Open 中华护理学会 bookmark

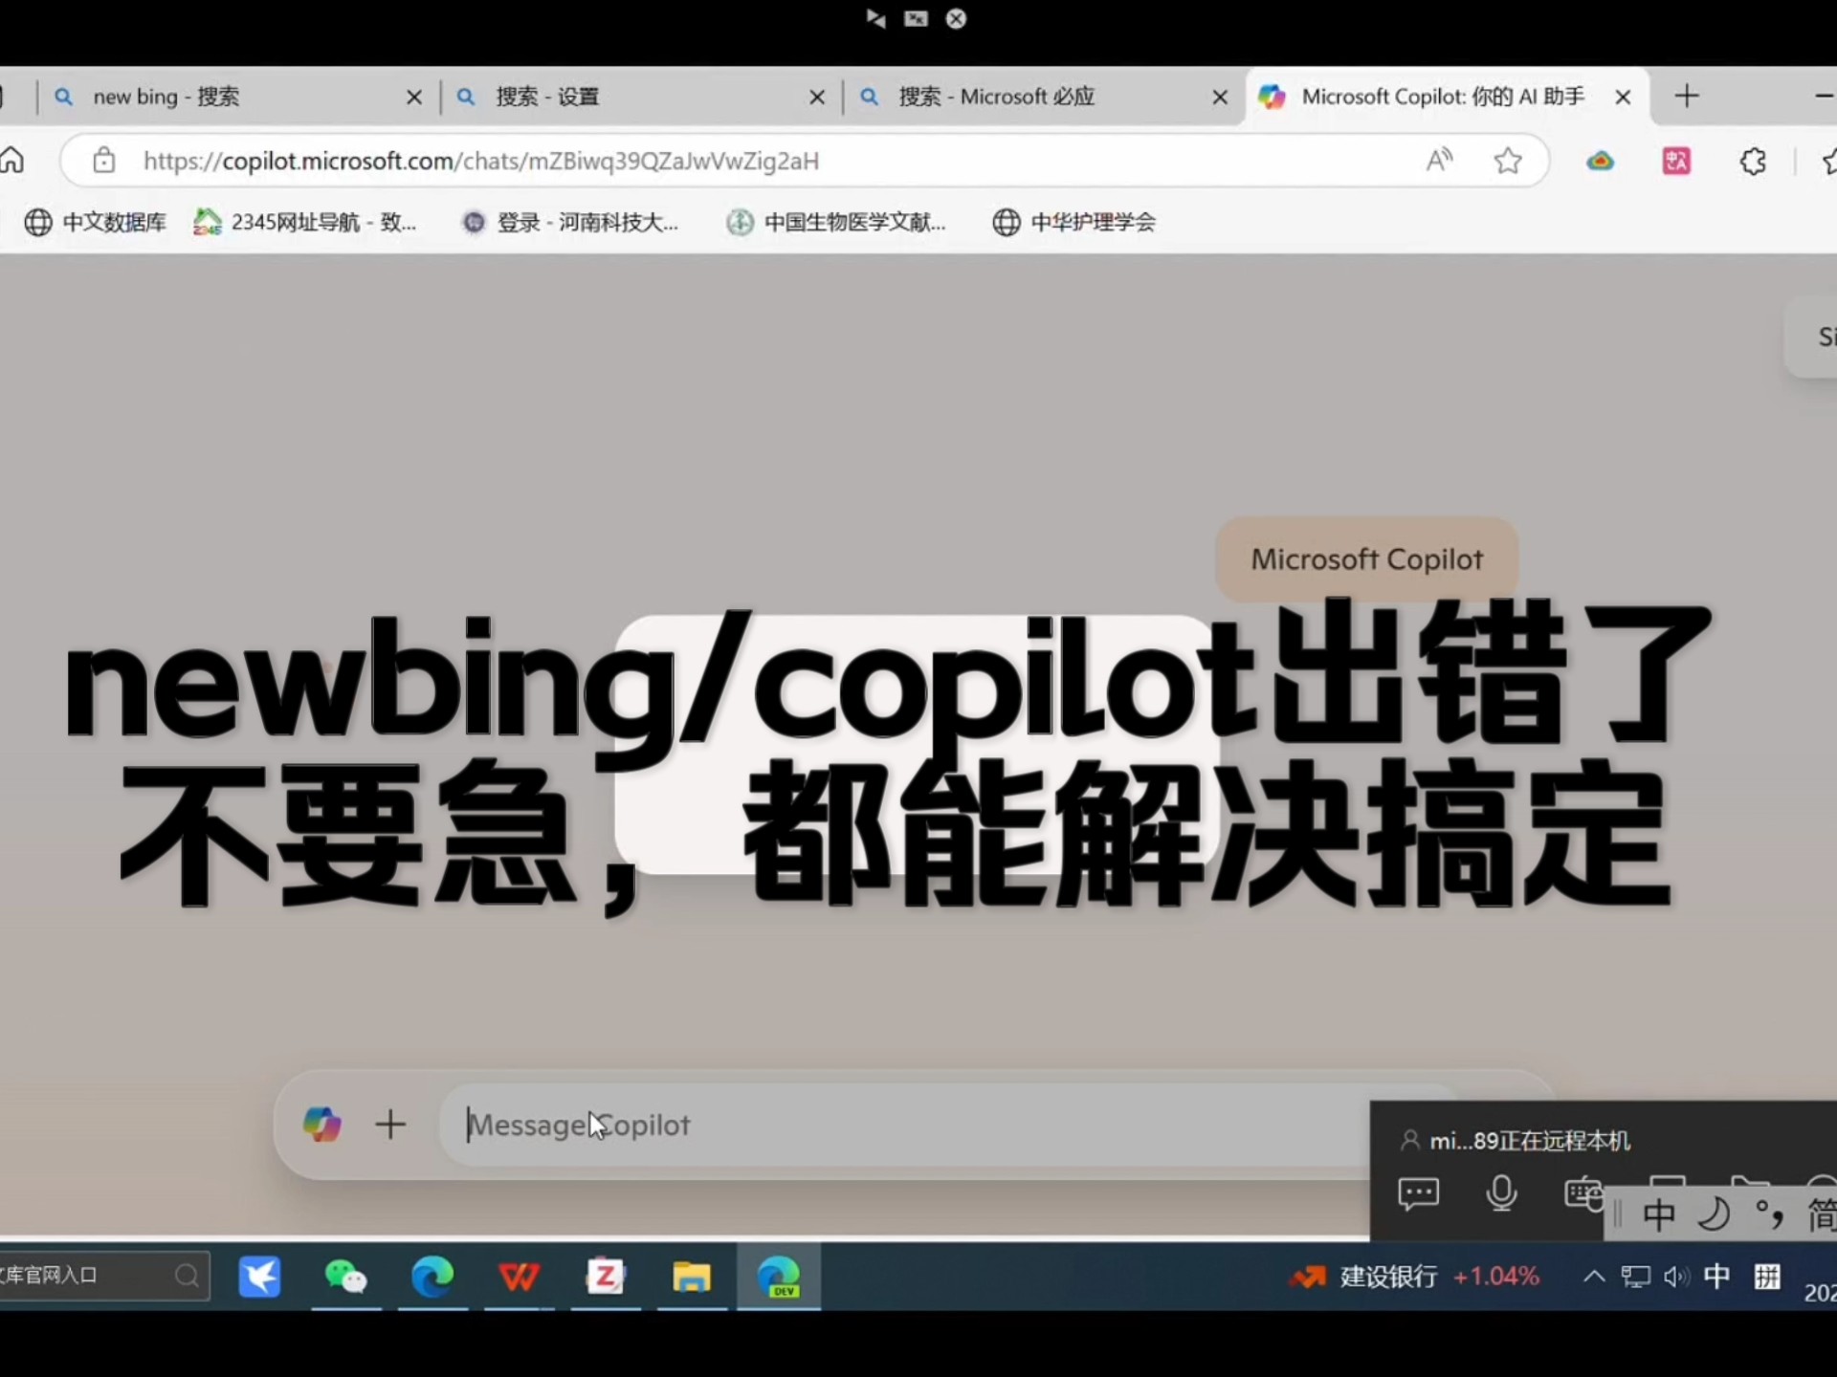pos(1073,222)
